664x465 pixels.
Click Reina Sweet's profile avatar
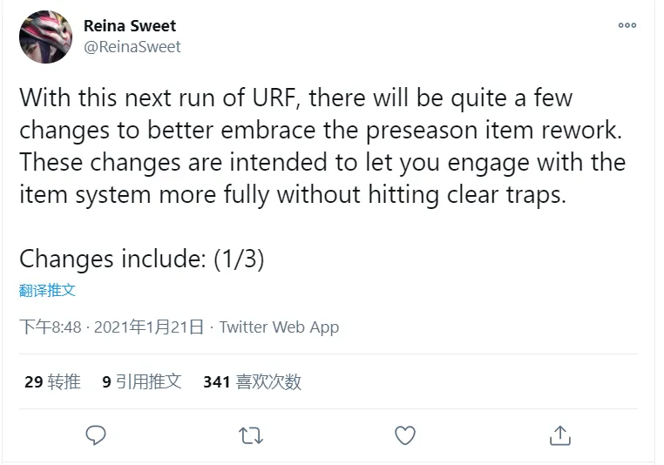click(45, 37)
